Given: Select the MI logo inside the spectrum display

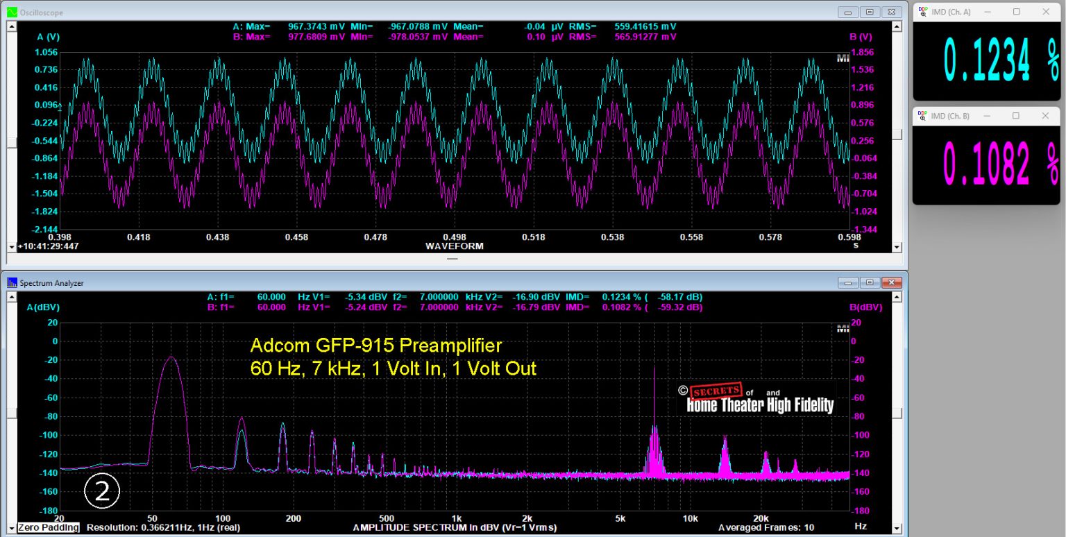Looking at the screenshot, I should (843, 328).
